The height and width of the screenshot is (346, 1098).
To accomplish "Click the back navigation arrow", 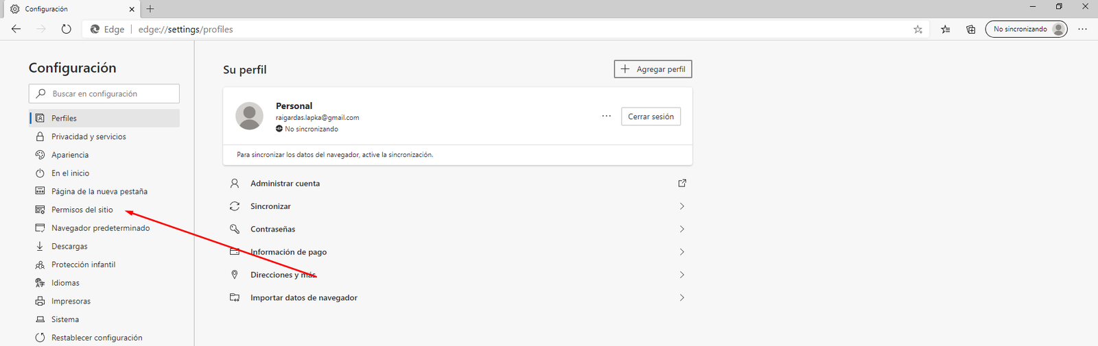I will (16, 29).
